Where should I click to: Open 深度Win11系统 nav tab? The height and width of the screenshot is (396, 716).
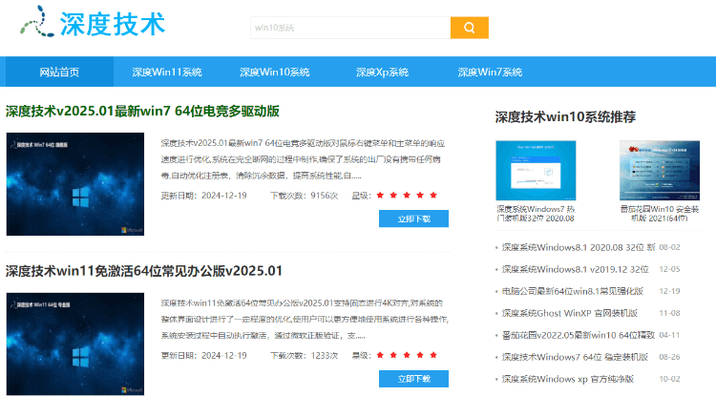(167, 73)
